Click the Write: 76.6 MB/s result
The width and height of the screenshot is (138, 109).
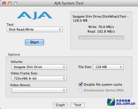click(101, 27)
